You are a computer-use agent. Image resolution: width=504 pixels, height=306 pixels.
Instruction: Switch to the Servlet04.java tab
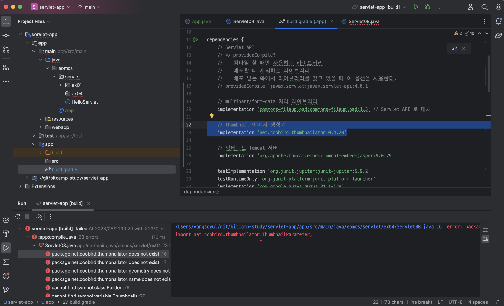coord(248,21)
